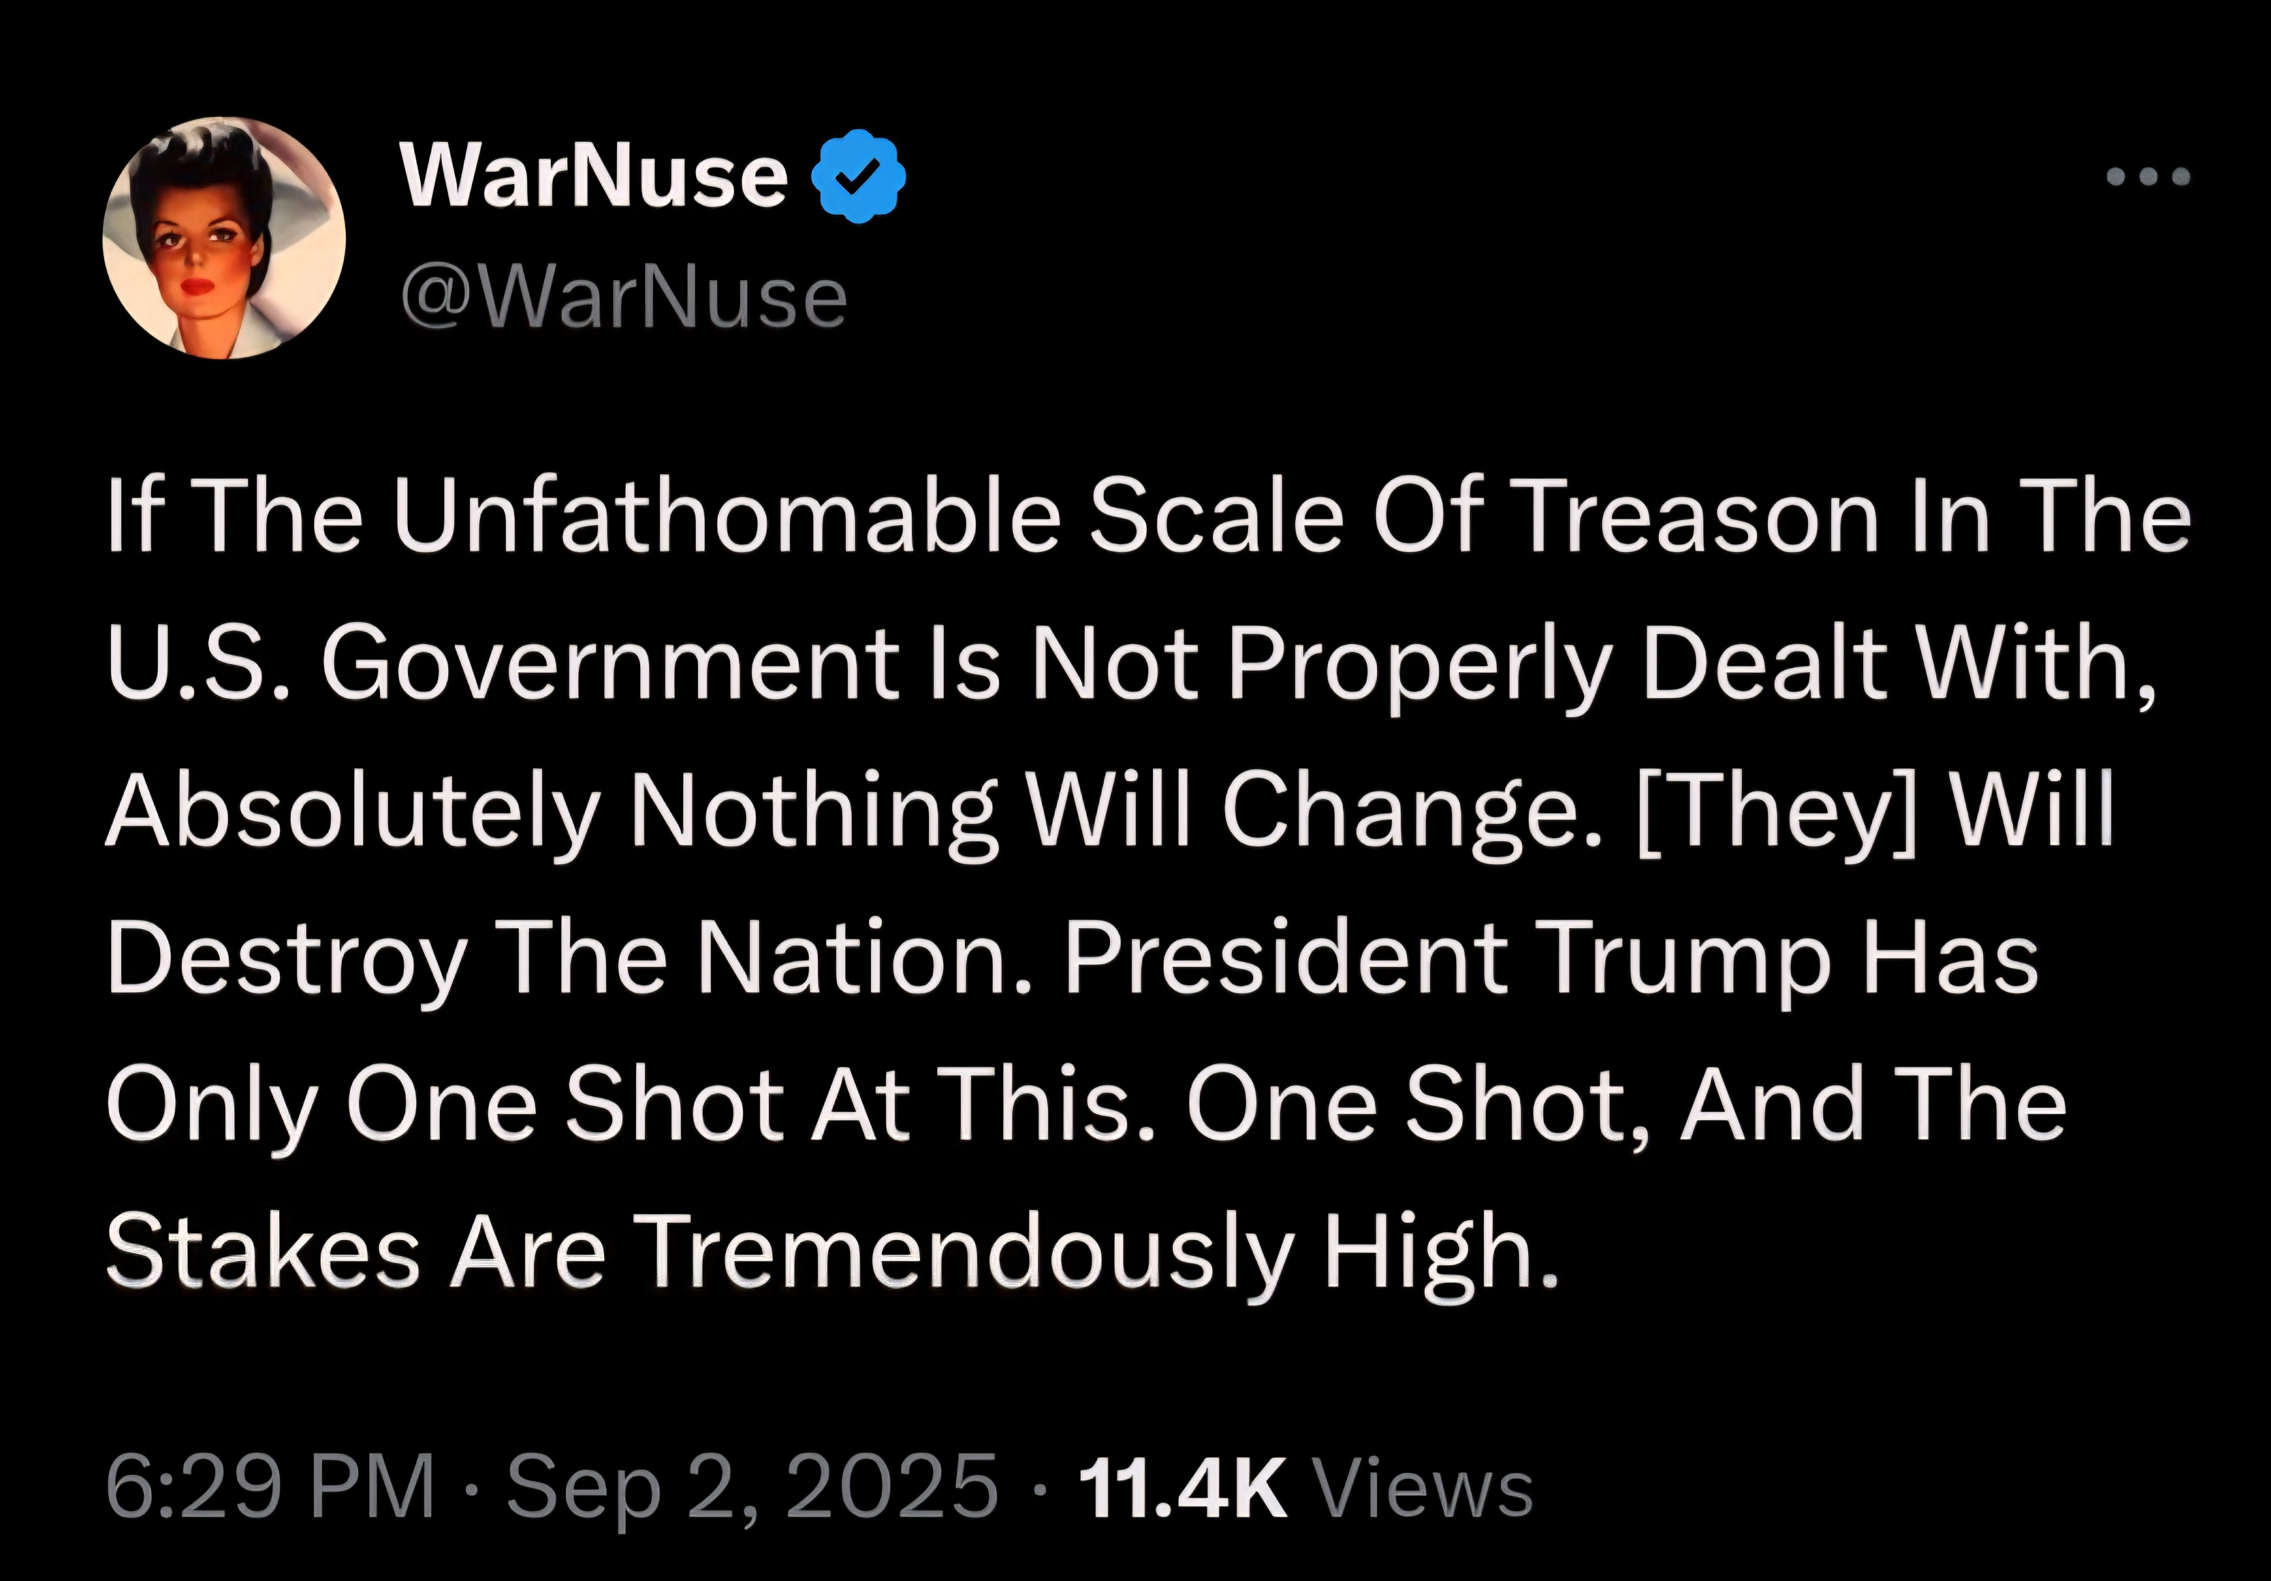Click the Sep 2, 2025 date
The width and height of the screenshot is (2271, 1581).
pos(752,1485)
